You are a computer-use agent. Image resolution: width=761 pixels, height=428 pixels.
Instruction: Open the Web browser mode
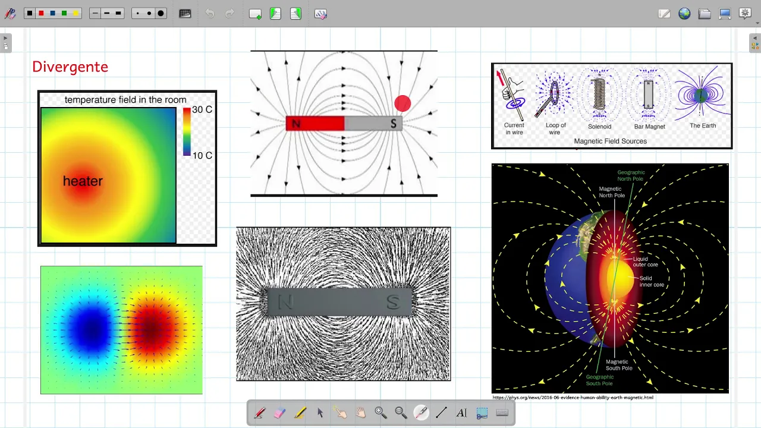click(684, 14)
